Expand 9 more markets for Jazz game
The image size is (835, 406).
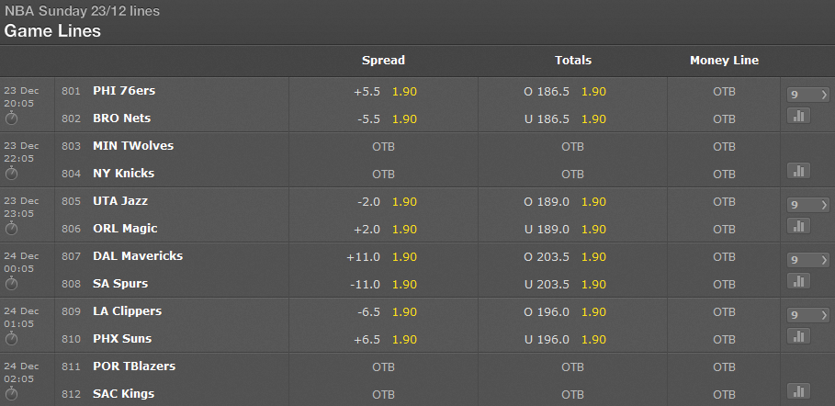(x=807, y=205)
